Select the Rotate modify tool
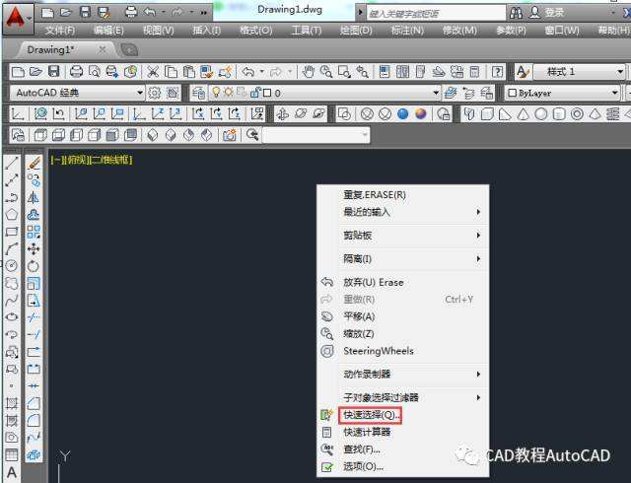Screen dimensions: 631x483 tap(34, 266)
